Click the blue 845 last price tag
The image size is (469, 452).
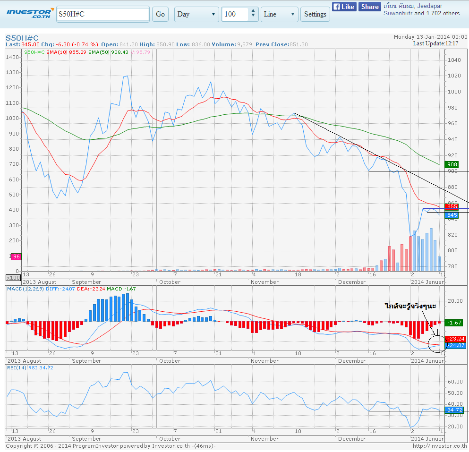coord(452,215)
